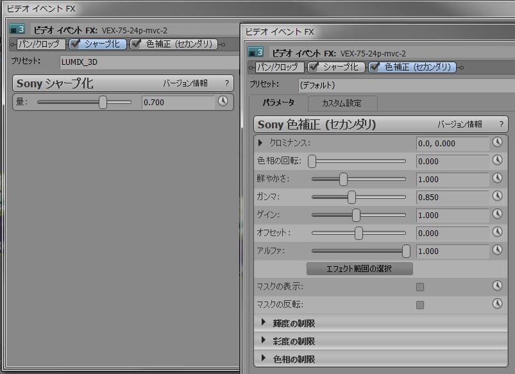Image resolution: width=515 pixels, height=374 pixels.
Task: Open バージョン情報 in Sony シャープ化 panel
Action: click(185, 83)
